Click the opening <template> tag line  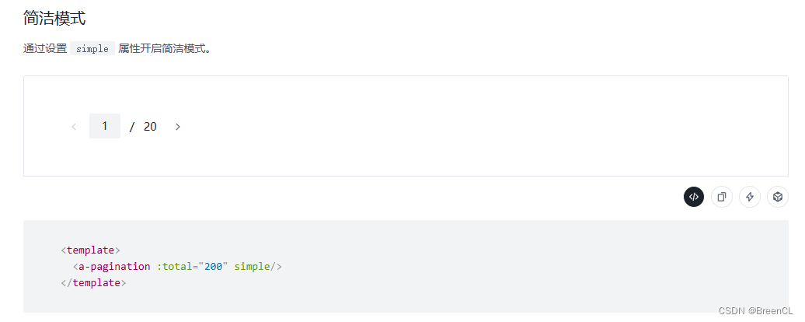coord(91,250)
